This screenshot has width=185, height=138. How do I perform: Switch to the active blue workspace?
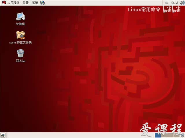158,135
